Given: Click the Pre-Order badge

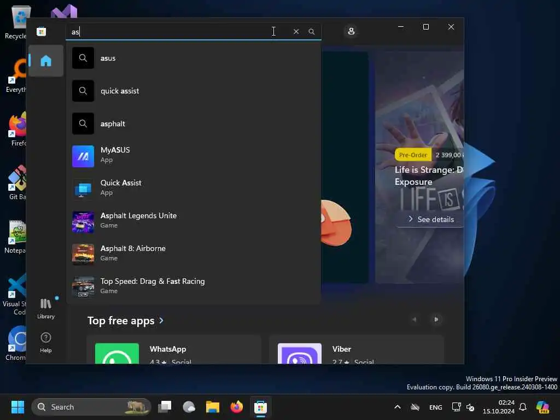Looking at the screenshot, I should [x=413, y=155].
